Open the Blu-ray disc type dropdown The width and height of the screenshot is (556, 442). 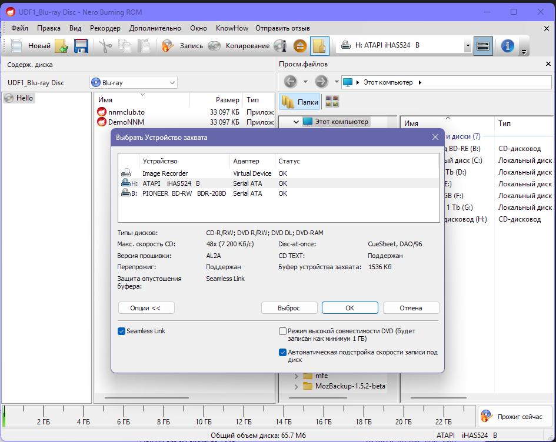point(173,82)
